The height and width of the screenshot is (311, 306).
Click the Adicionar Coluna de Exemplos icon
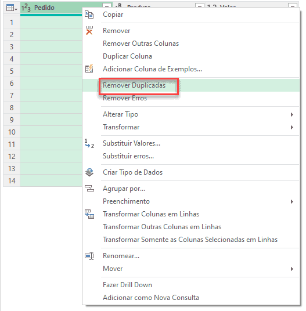tap(89, 69)
